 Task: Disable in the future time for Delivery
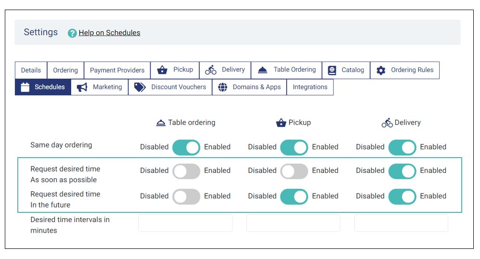[402, 197]
